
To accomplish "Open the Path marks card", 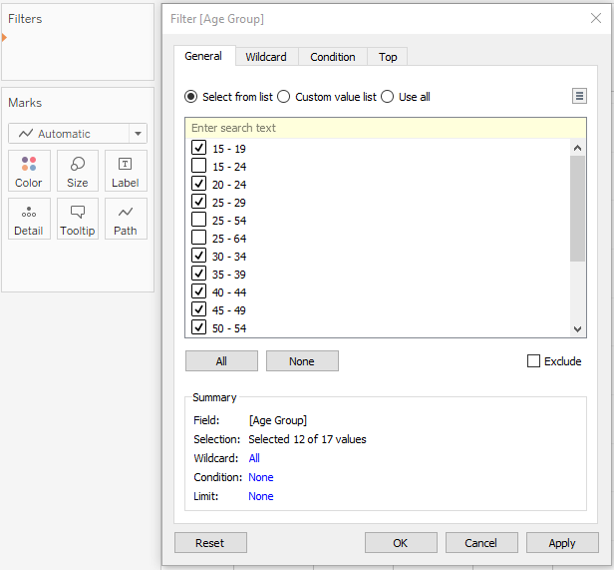I will click(125, 219).
